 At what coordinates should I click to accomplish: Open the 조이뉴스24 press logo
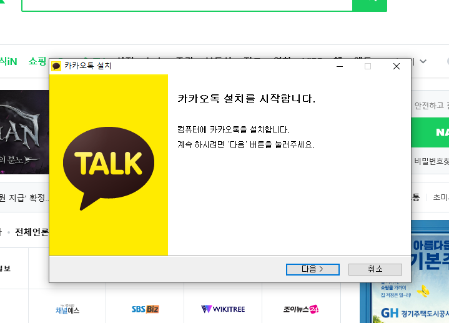tap(301, 309)
